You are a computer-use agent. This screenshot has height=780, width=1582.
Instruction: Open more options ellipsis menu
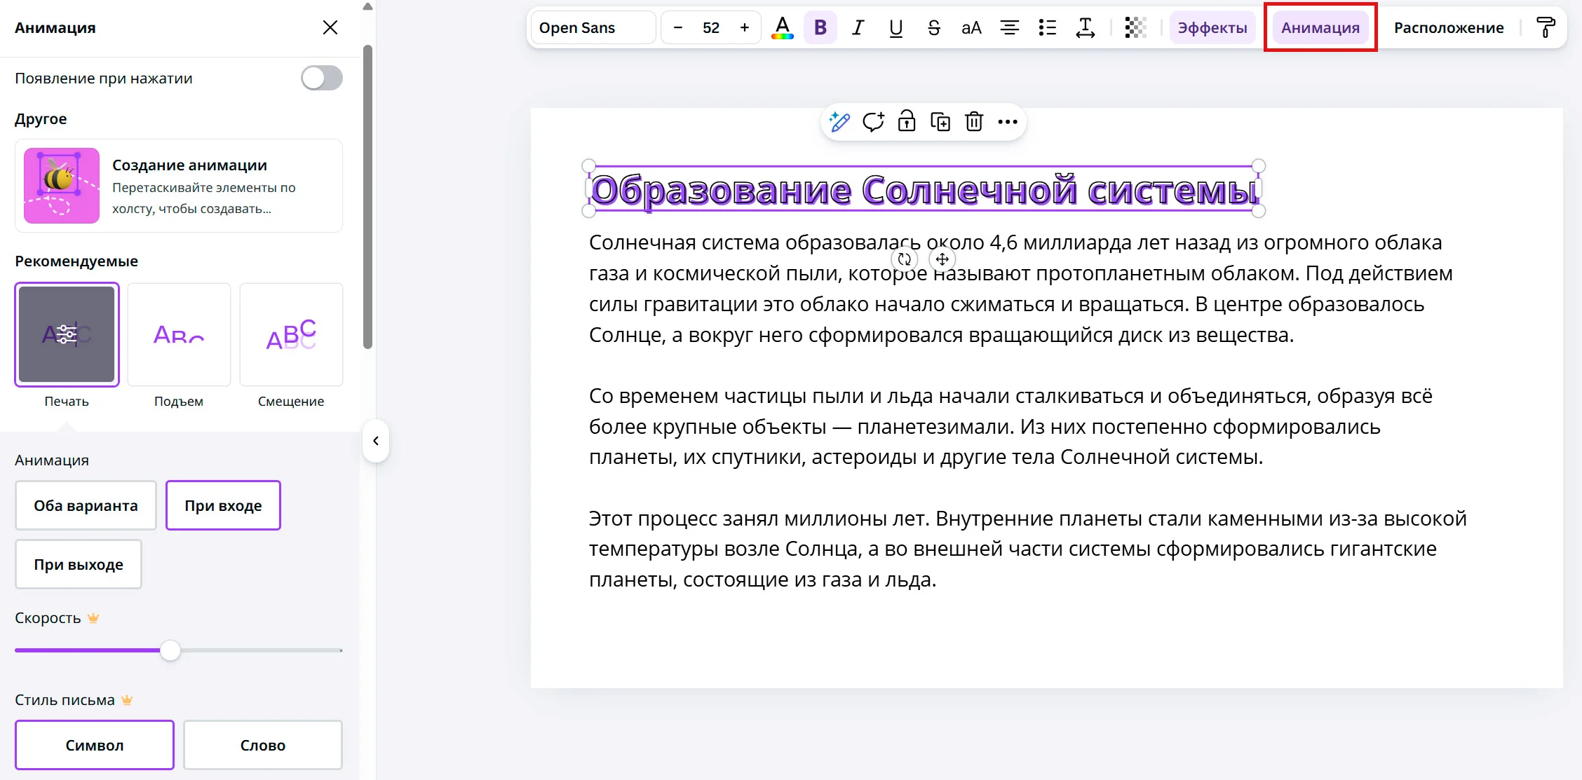click(x=1008, y=122)
